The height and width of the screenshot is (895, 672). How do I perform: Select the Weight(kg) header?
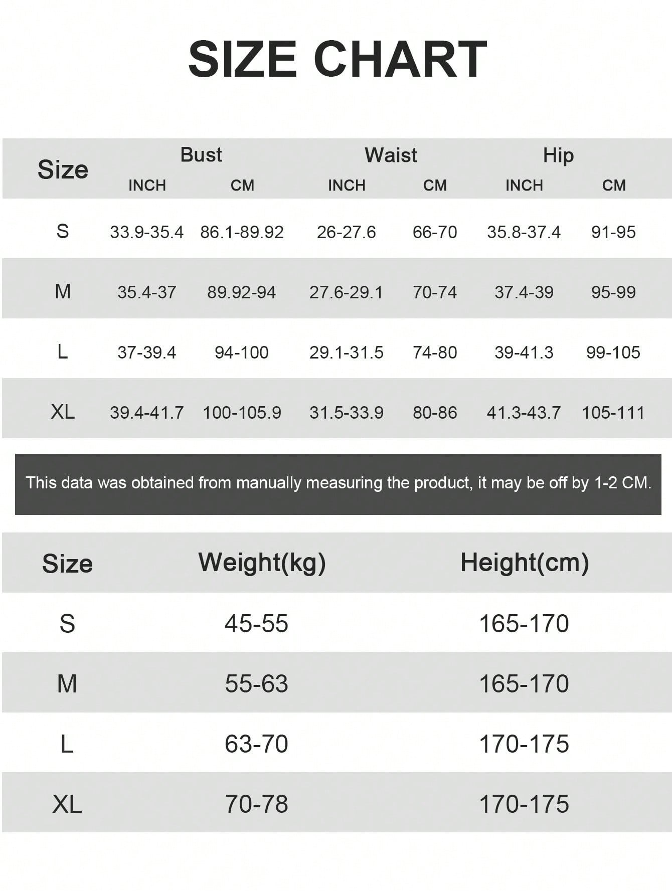click(x=262, y=563)
